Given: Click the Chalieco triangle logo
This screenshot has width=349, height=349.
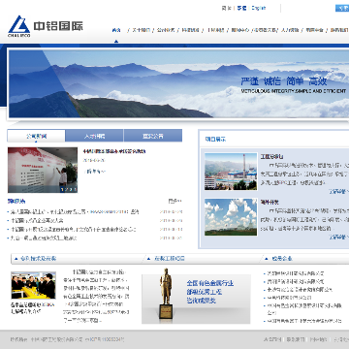Looking at the screenshot, I should (x=19, y=26).
